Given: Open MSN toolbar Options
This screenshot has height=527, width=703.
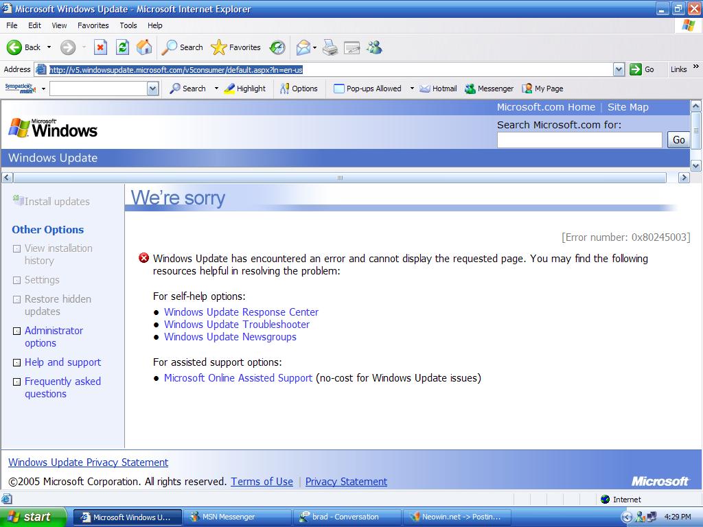Looking at the screenshot, I should pyautogui.click(x=299, y=89).
